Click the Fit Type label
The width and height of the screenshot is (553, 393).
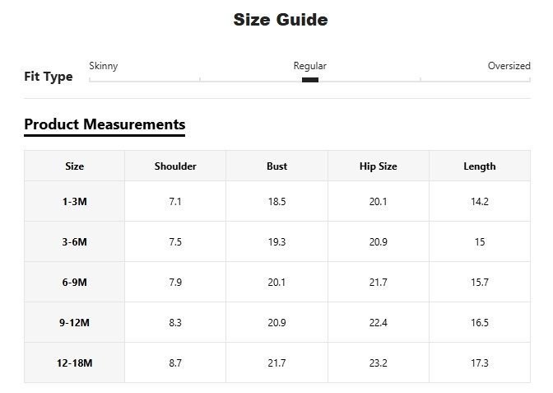click(x=49, y=77)
